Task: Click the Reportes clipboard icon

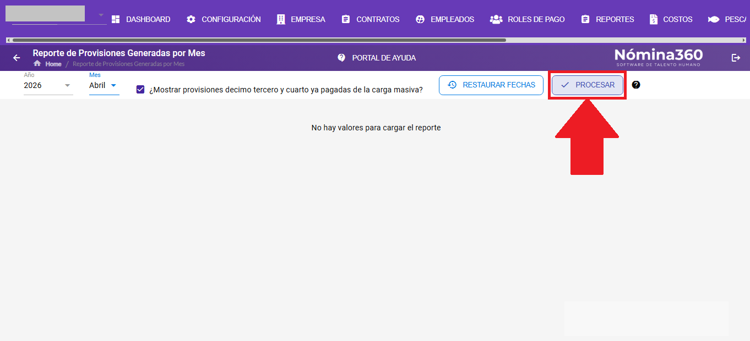Action: pyautogui.click(x=585, y=19)
